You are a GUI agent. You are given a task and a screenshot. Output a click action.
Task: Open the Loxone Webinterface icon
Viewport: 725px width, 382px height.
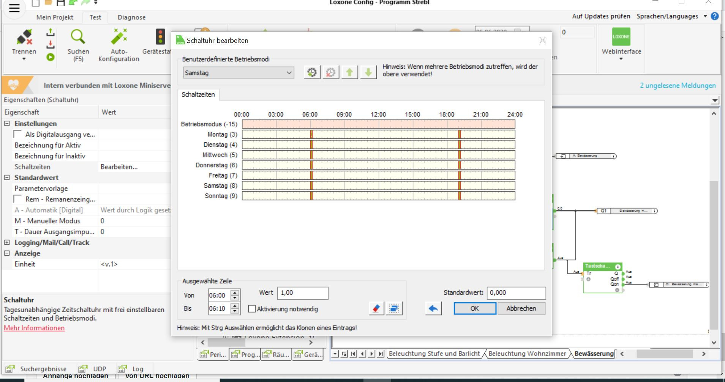coord(621,37)
